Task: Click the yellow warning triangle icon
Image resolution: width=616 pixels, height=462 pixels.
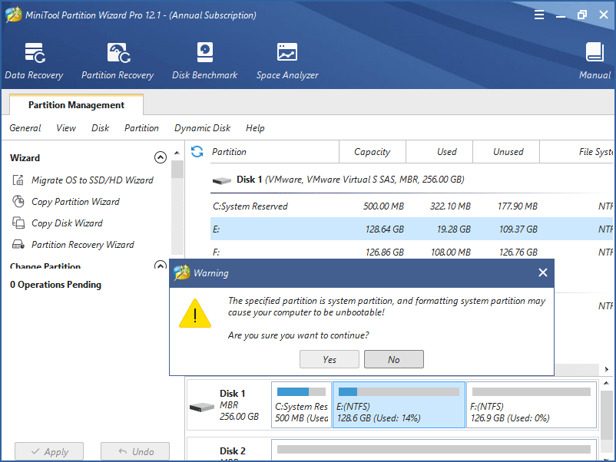Action: [x=195, y=313]
